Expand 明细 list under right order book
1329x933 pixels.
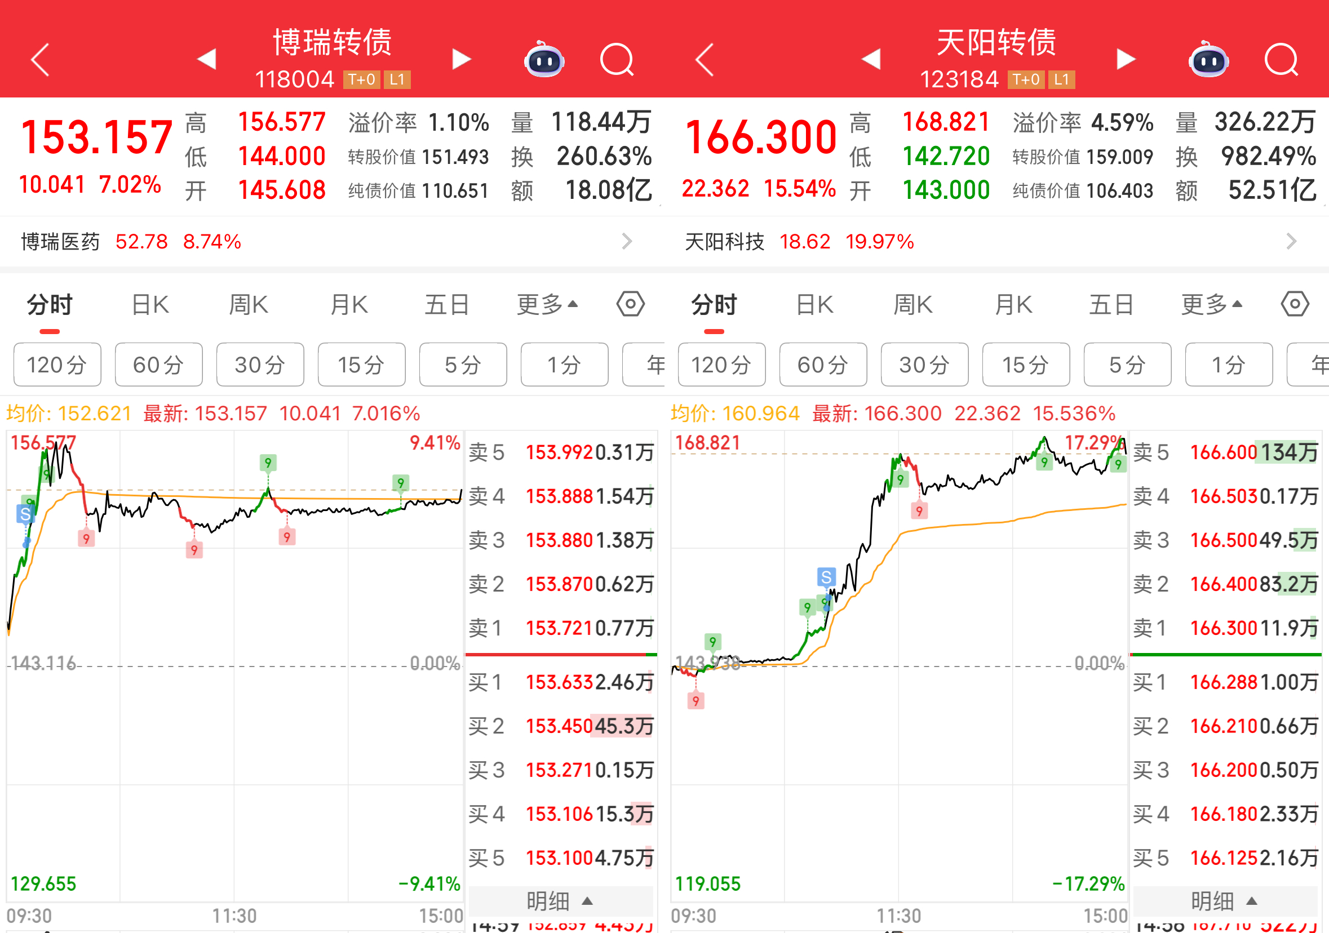point(1224,900)
